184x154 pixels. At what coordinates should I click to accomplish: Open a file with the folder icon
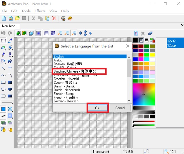[17, 18]
